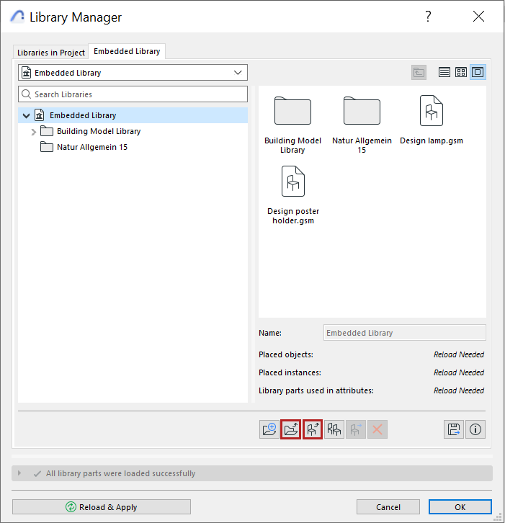Viewport: 505px width, 523px height.
Task: Click the add new folder icon button
Action: [x=269, y=429]
